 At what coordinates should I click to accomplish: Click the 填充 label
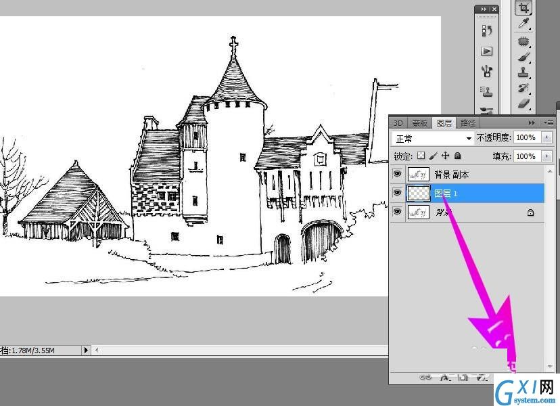click(x=502, y=156)
